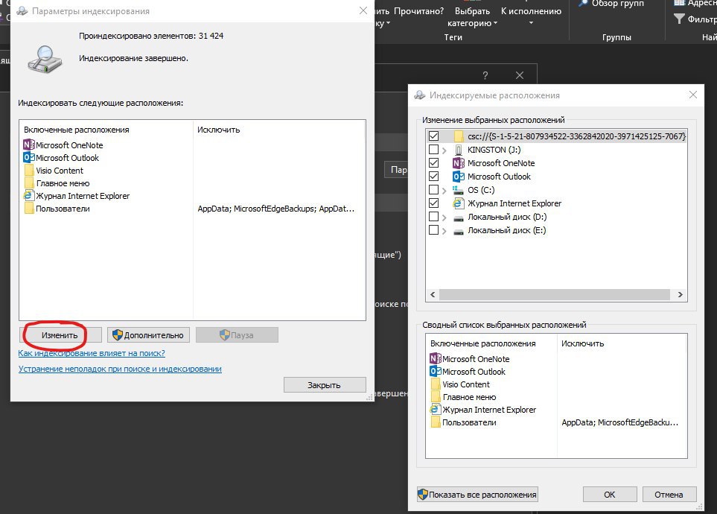Click Фильтр funnel icon in Outlook ribbon
717x514 pixels.
pos(680,19)
